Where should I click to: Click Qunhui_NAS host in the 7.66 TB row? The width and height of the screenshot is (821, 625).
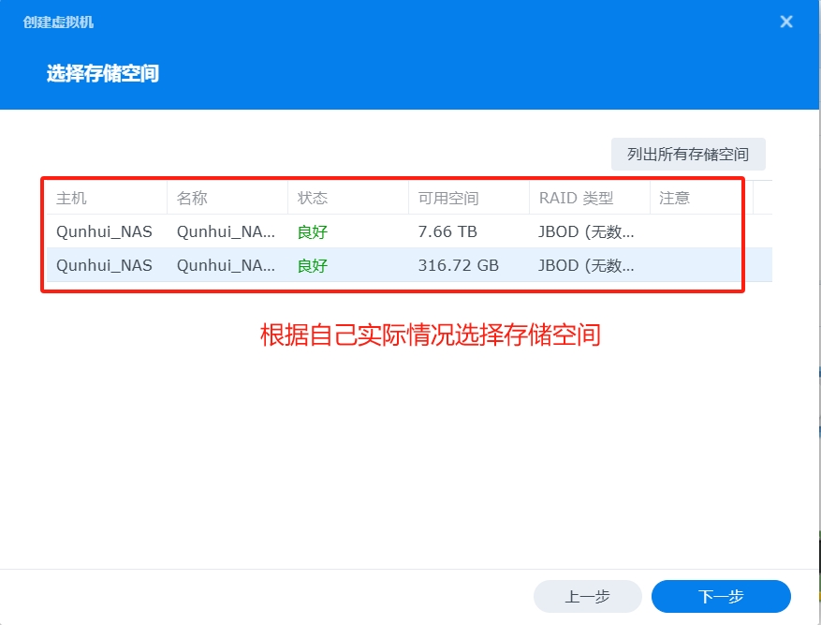click(x=104, y=231)
